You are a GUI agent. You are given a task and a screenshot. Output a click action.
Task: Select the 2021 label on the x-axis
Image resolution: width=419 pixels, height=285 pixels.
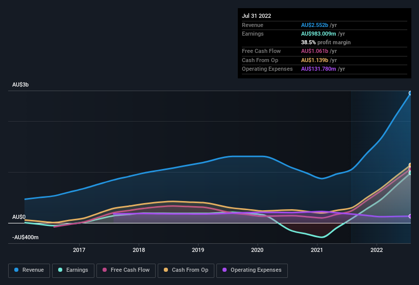(317, 250)
